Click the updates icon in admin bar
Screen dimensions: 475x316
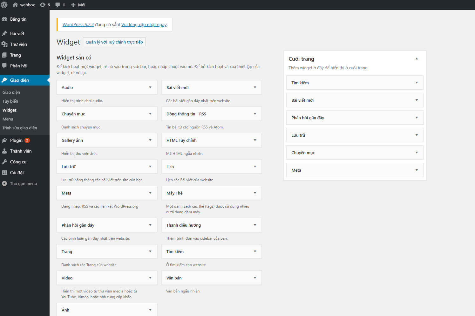(42, 5)
